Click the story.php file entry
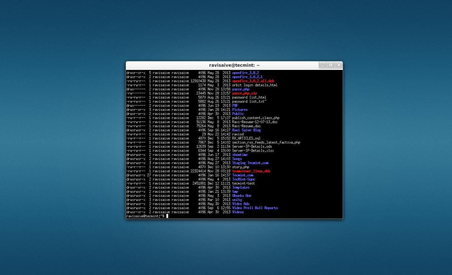Image resolution: width=452 pixels, height=275 pixels. point(240,167)
